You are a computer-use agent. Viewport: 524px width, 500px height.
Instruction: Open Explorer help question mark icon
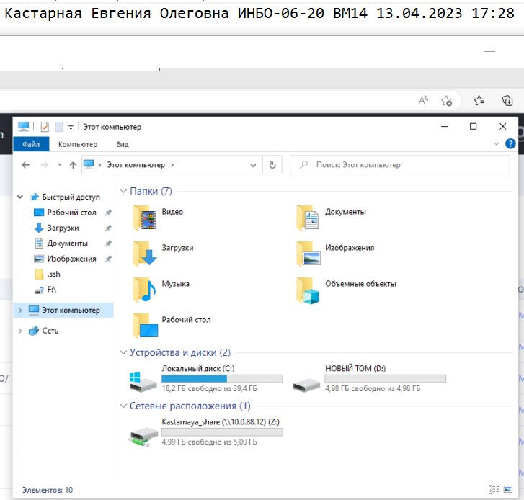pyautogui.click(x=510, y=144)
